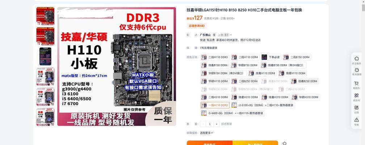Expand 选购更多 protection services dropdown

206,133
